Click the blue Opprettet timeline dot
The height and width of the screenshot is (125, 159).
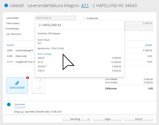coord(9,105)
